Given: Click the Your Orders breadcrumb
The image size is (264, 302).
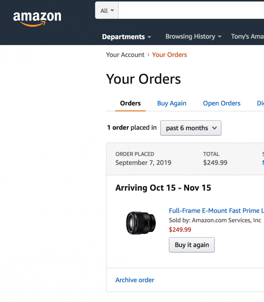Looking at the screenshot, I should [x=169, y=55].
